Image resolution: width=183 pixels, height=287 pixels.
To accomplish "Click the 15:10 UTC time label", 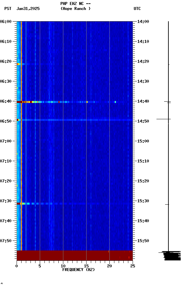I will 143,161.
